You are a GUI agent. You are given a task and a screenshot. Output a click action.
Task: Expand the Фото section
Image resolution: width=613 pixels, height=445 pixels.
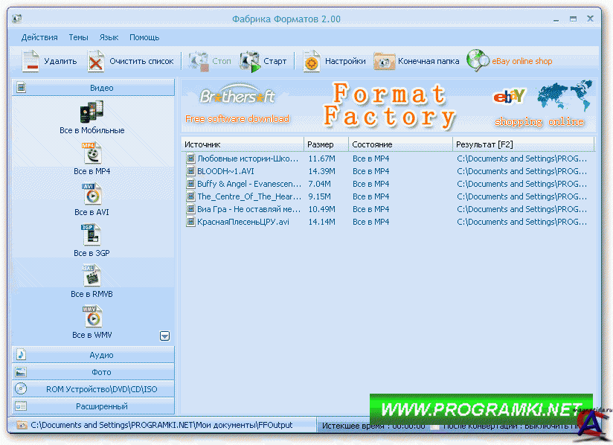coord(93,372)
